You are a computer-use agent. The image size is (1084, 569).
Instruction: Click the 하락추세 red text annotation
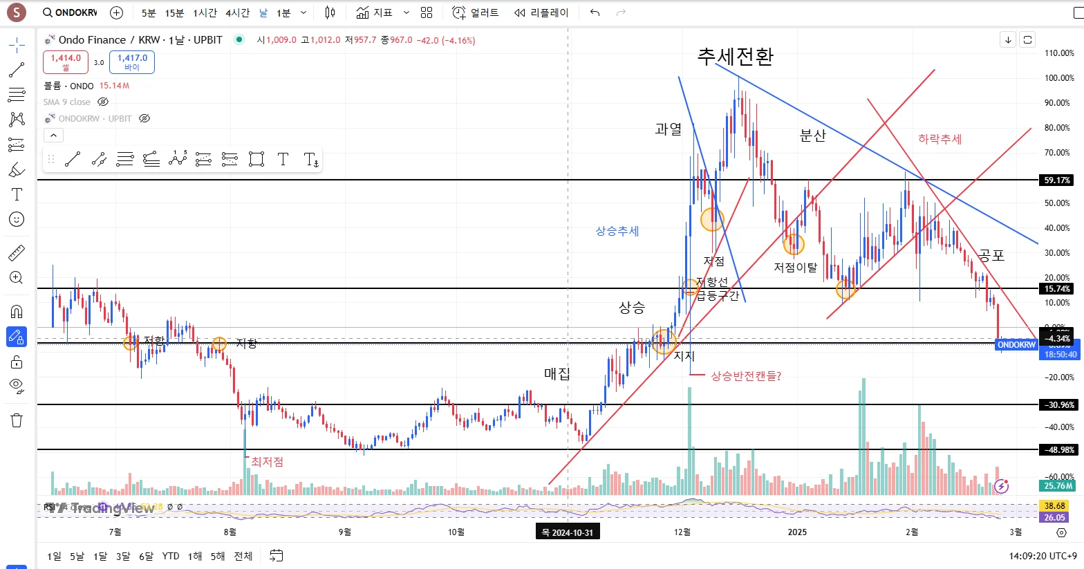tap(940, 139)
